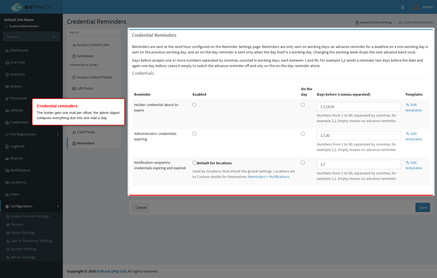Enable holder credential expiry reminder
437x278 pixels.
tap(194, 105)
